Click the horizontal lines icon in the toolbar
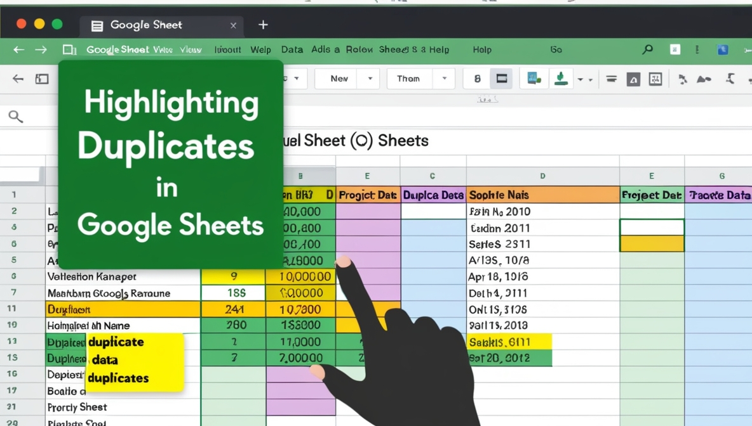The height and width of the screenshot is (426, 752). click(611, 79)
